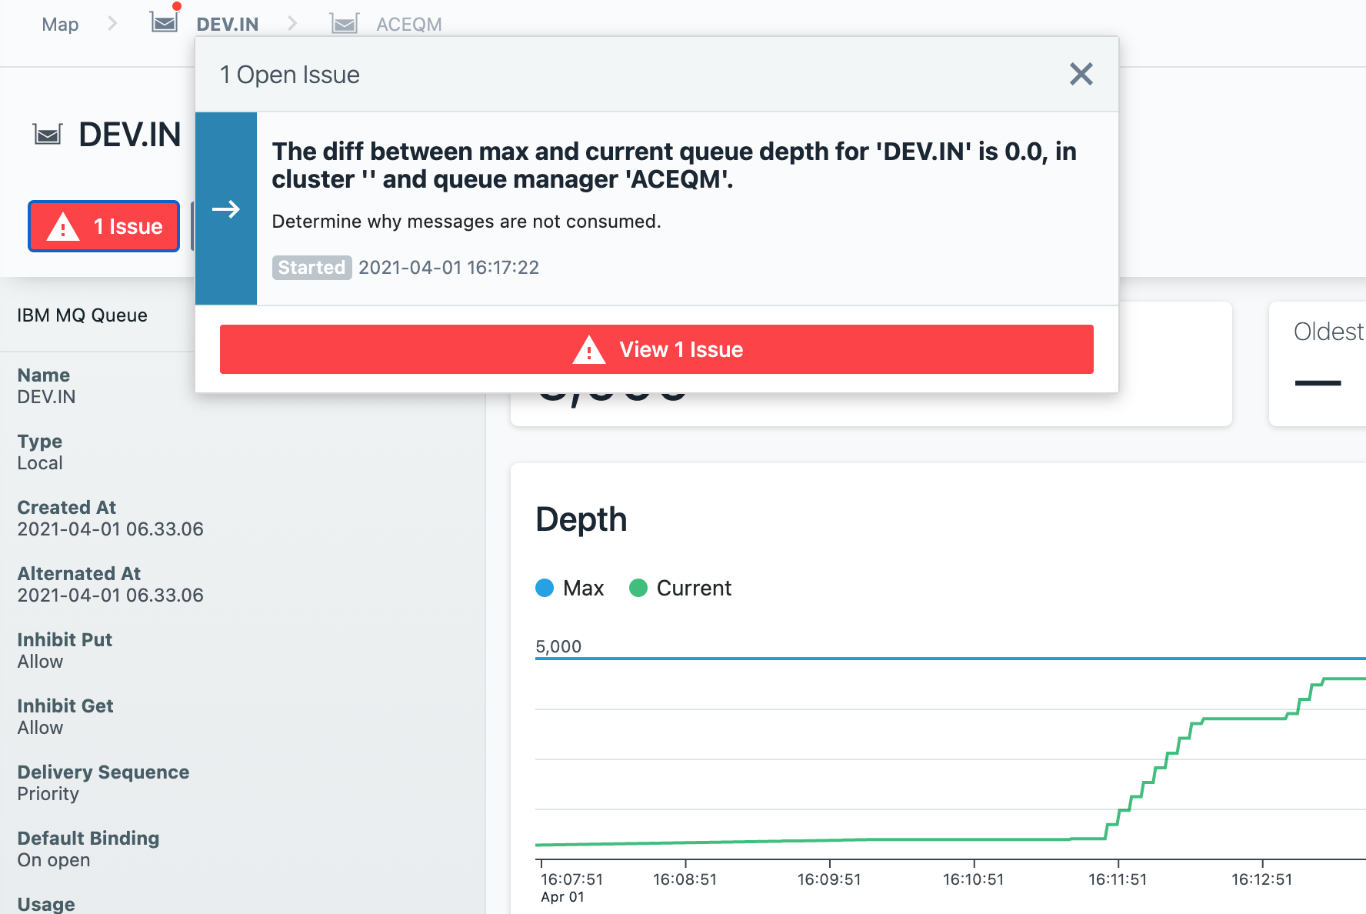Screen dimensions: 1366x914
Task: Click warning triangle icon in 1 Issue badge
Action: (x=63, y=227)
